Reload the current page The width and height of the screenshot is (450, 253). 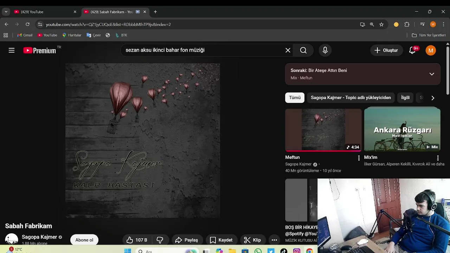(x=27, y=24)
